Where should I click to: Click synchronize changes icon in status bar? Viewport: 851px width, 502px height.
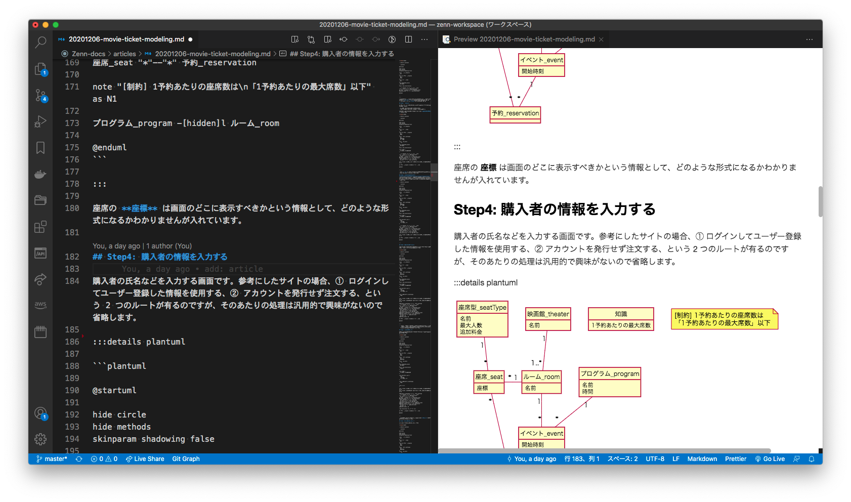coord(79,459)
